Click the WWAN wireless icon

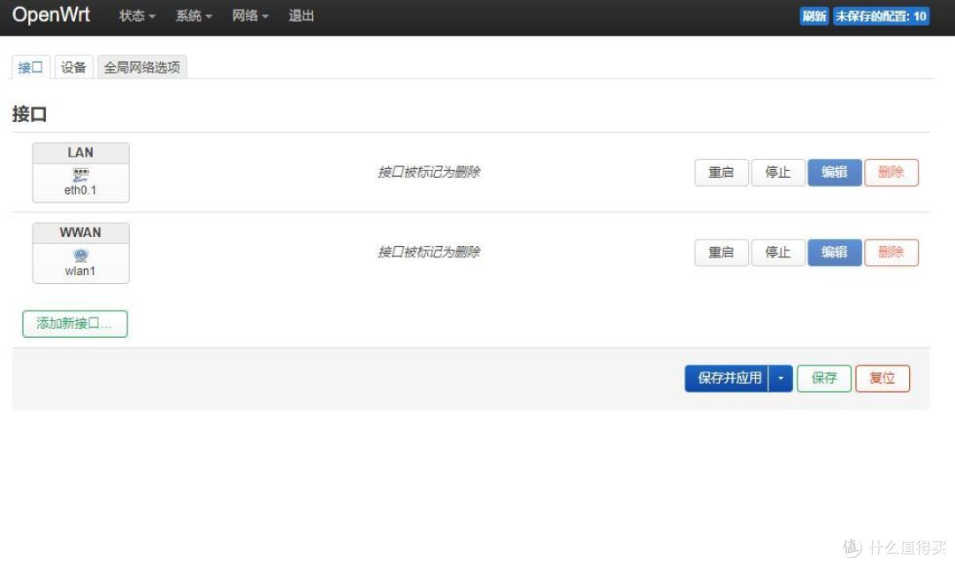coord(80,255)
